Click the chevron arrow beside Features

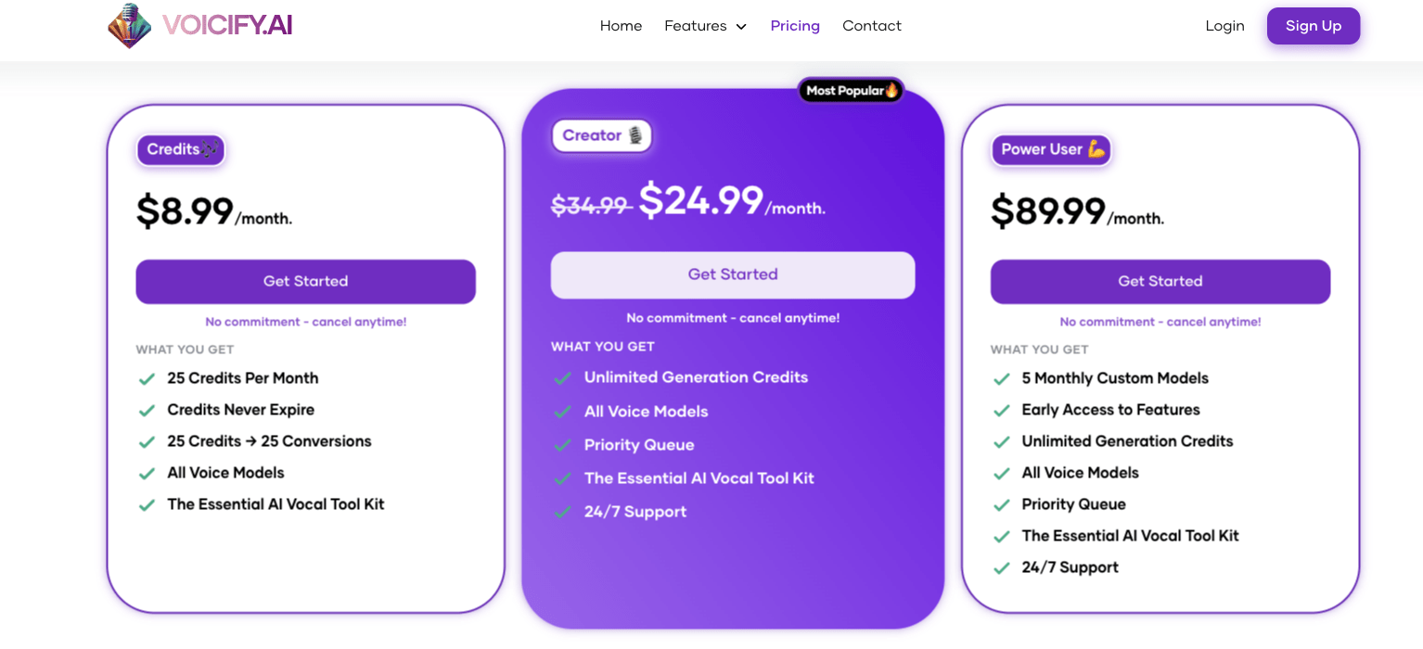739,26
